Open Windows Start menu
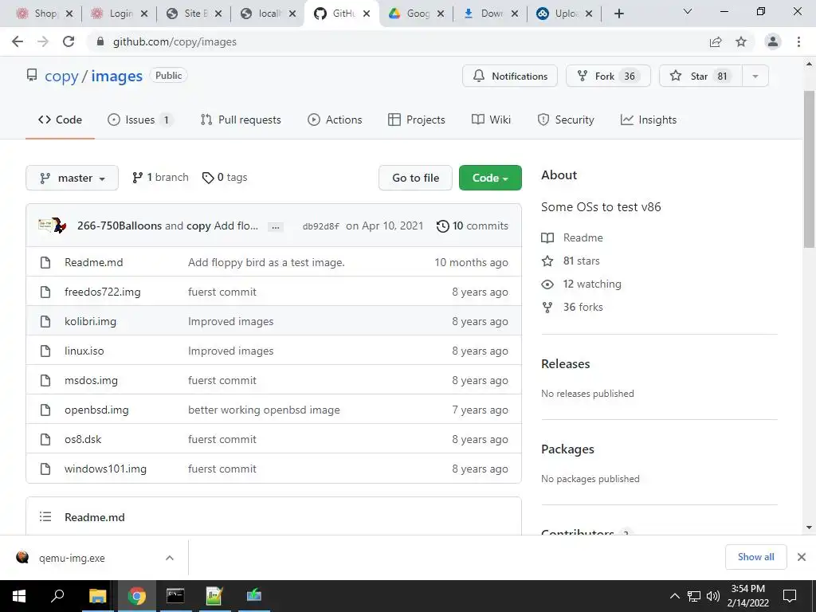 pyautogui.click(x=19, y=596)
